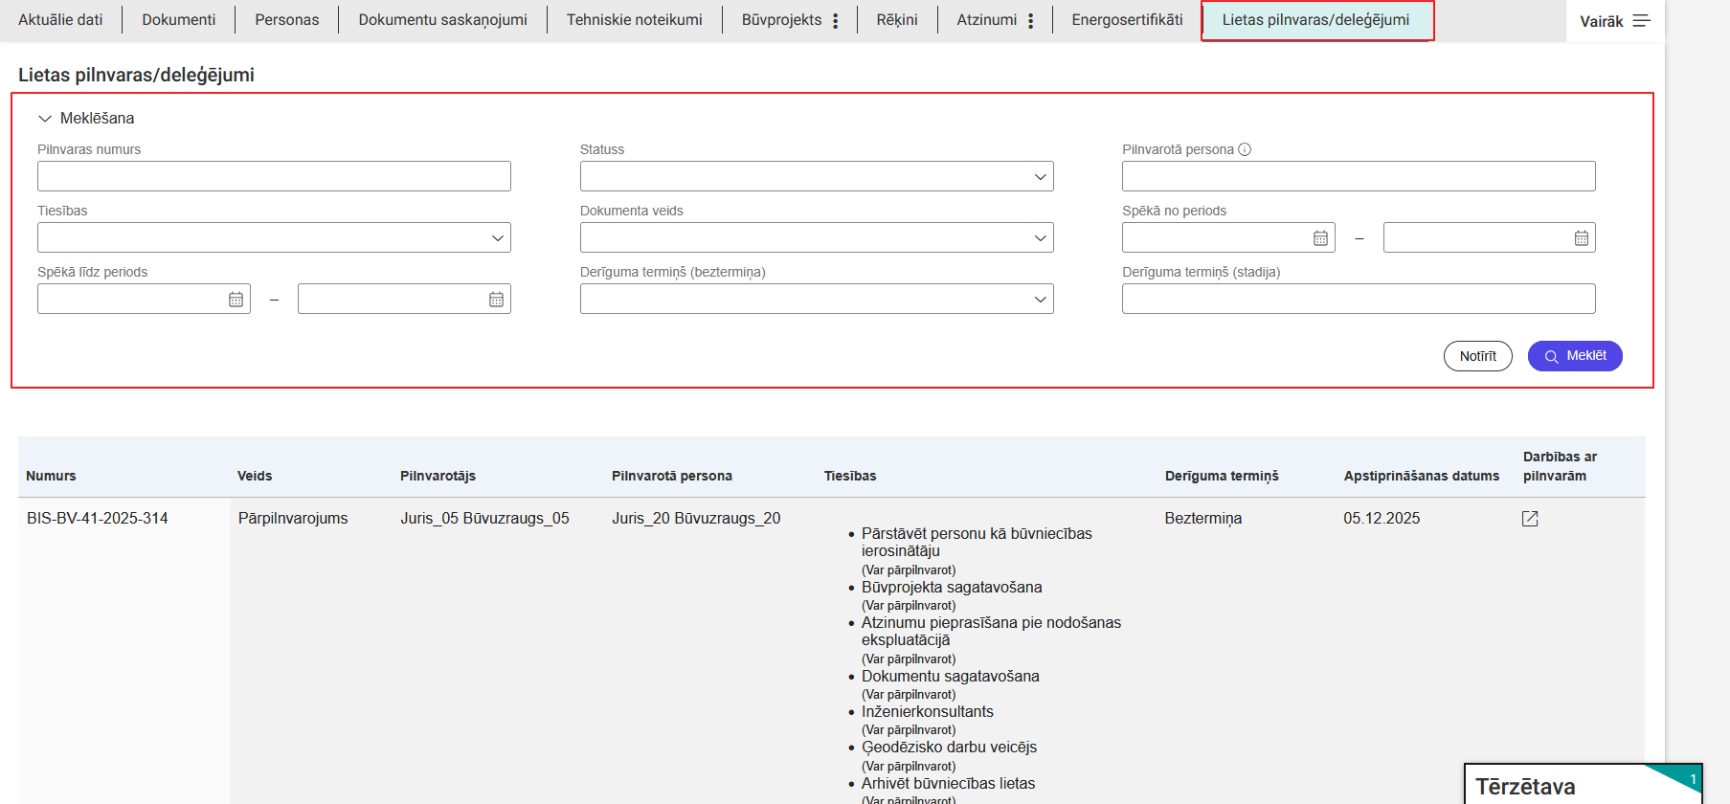
Task: Open the Vairāk menu
Action: [1614, 21]
